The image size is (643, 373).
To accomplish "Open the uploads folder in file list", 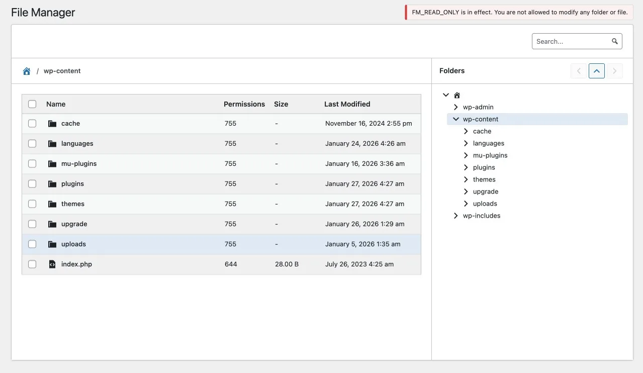I will pyautogui.click(x=73, y=244).
